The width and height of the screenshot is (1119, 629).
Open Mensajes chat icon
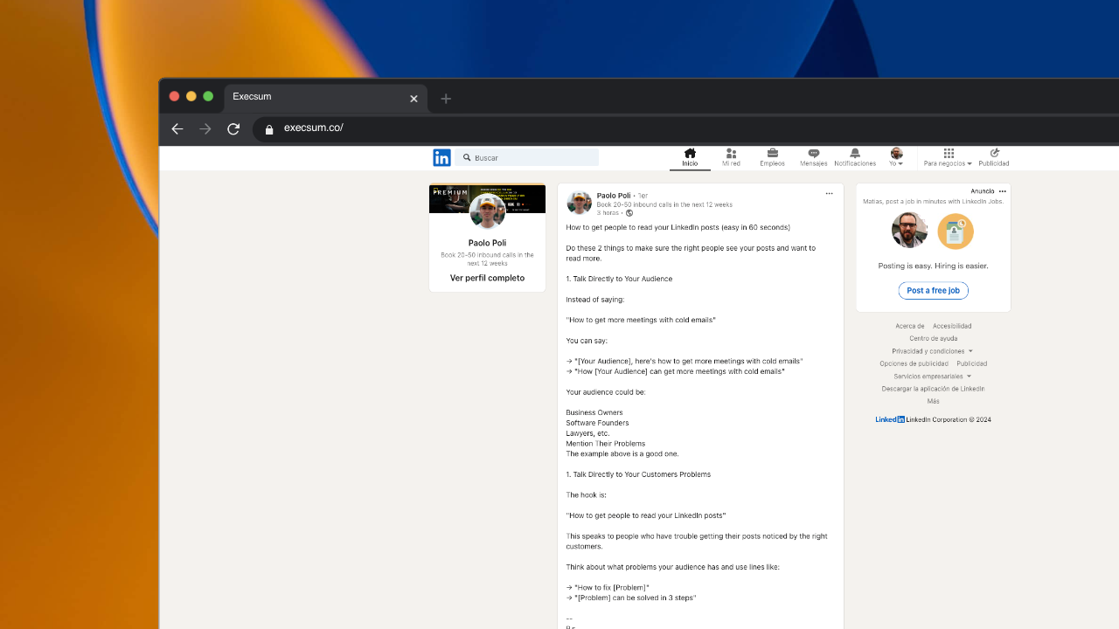point(813,153)
